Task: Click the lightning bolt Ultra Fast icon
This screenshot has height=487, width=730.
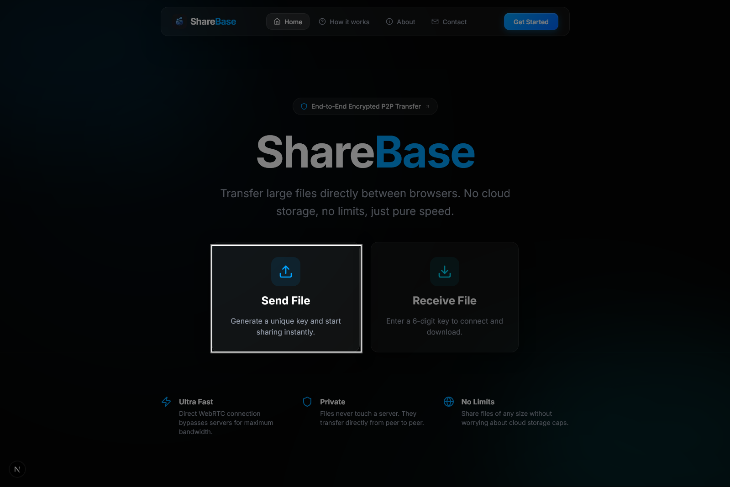Action: [x=166, y=402]
